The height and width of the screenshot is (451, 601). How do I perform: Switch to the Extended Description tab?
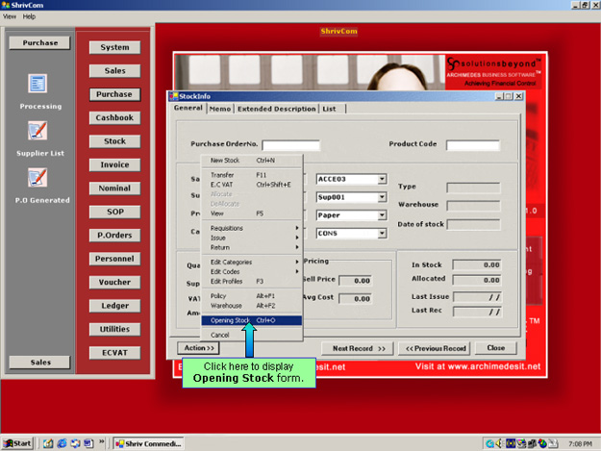click(276, 109)
